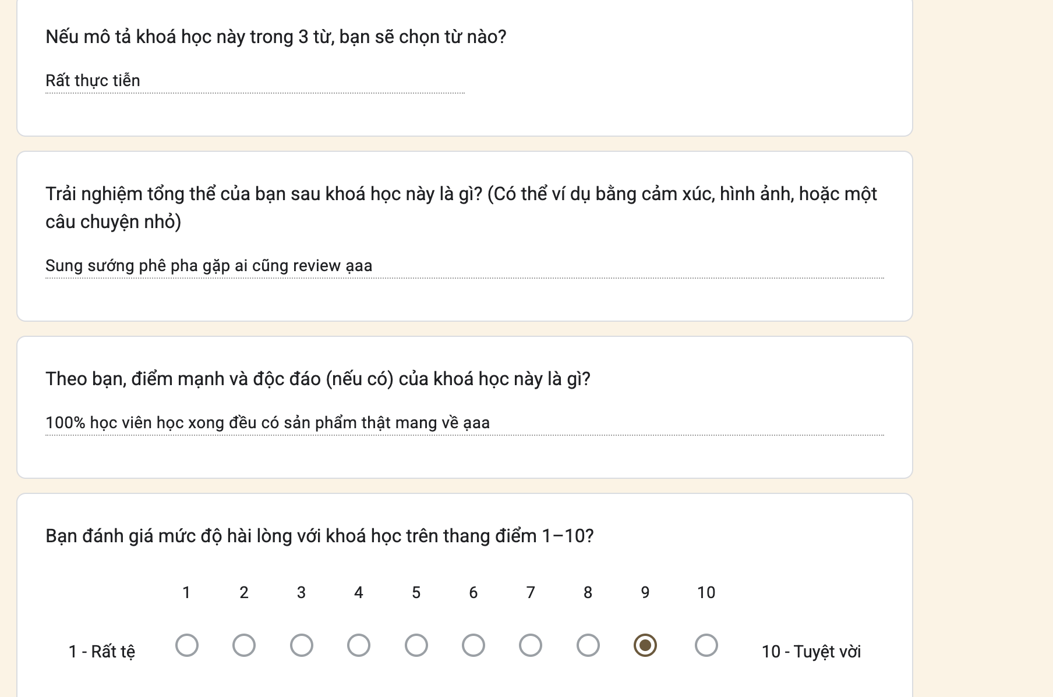Pick rating 6 radio button
Screen dimensions: 1053x697
pyautogui.click(x=473, y=645)
